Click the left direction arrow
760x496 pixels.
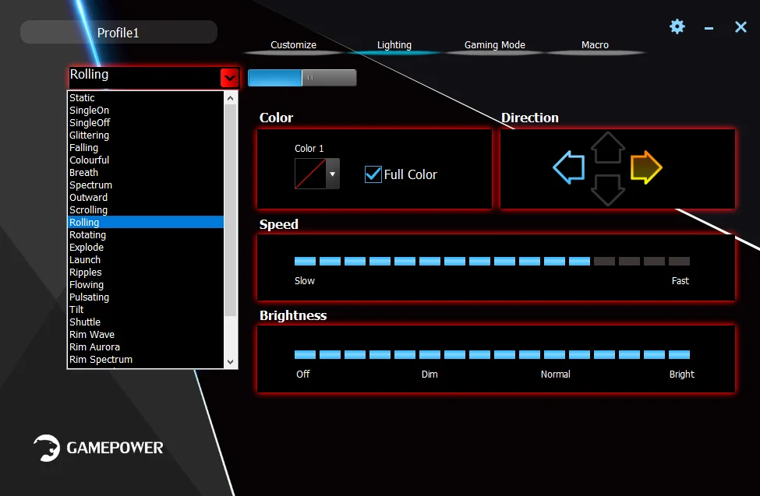pos(568,167)
